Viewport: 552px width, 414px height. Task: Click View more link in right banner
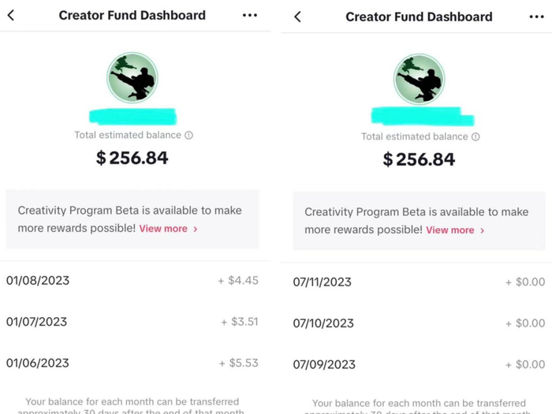click(450, 230)
